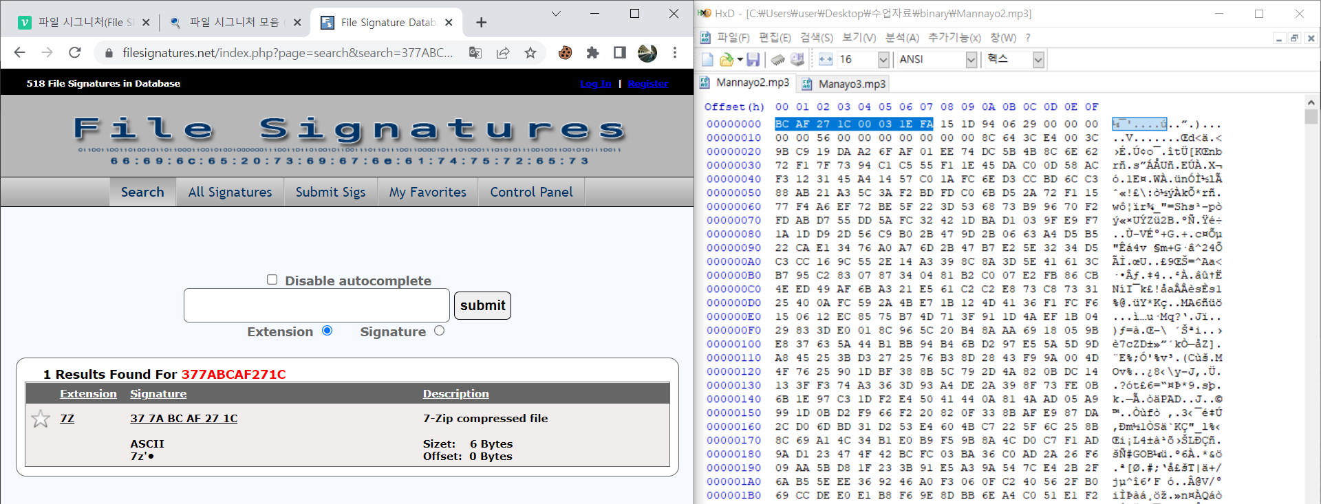Switch to the Manayo3.mp3 tab
The height and width of the screenshot is (504, 1321).
coord(844,83)
